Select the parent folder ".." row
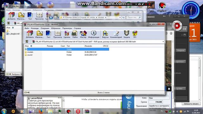The height and width of the screenshot is (114, 203). pyautogui.click(x=67, y=49)
